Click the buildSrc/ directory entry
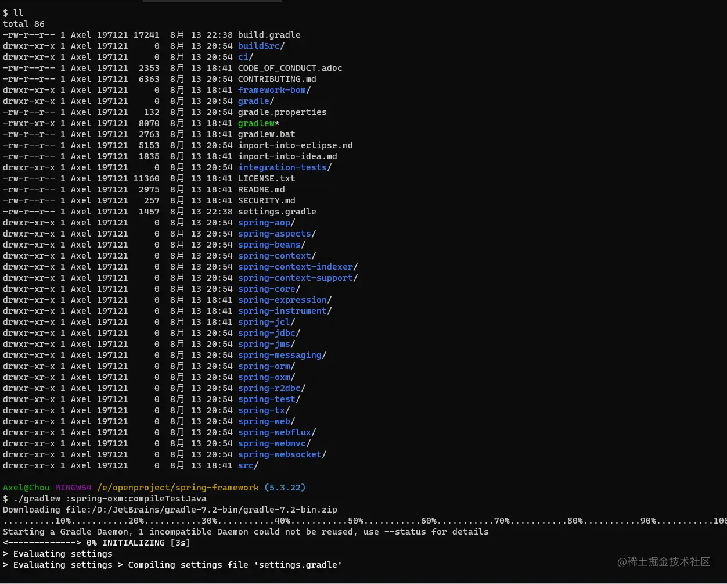727x584 pixels. pyautogui.click(x=261, y=46)
